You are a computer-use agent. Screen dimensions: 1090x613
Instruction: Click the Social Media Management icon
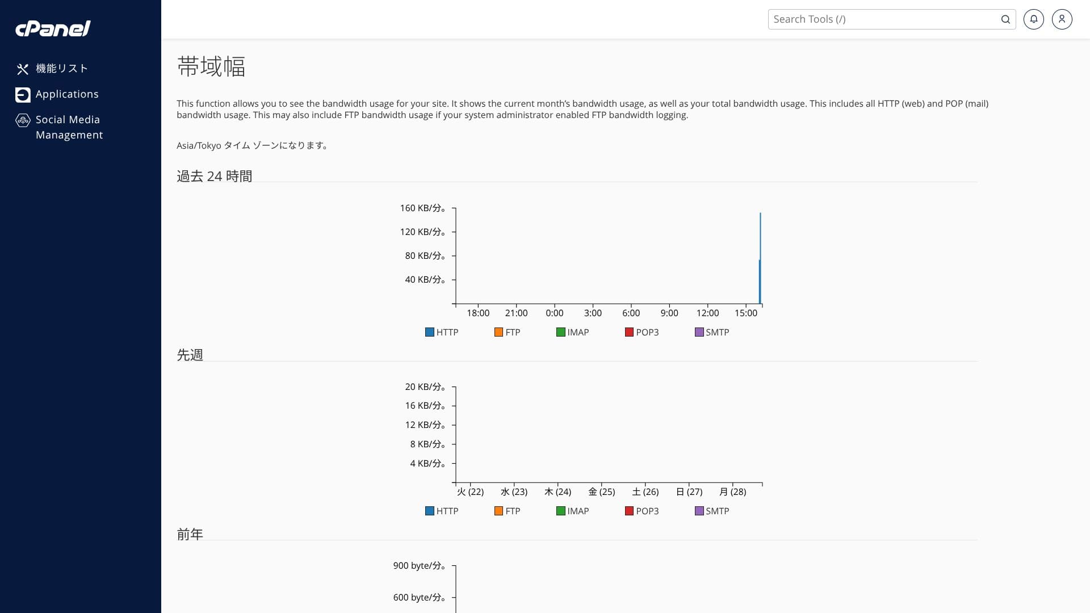pos(23,120)
